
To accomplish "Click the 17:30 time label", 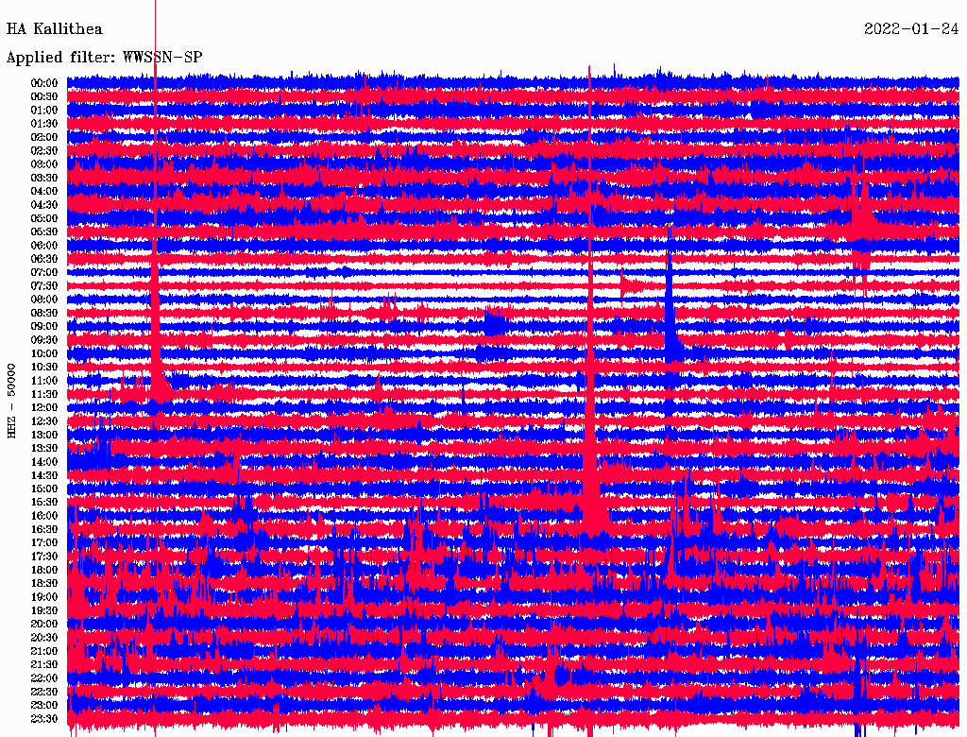I will [43, 557].
